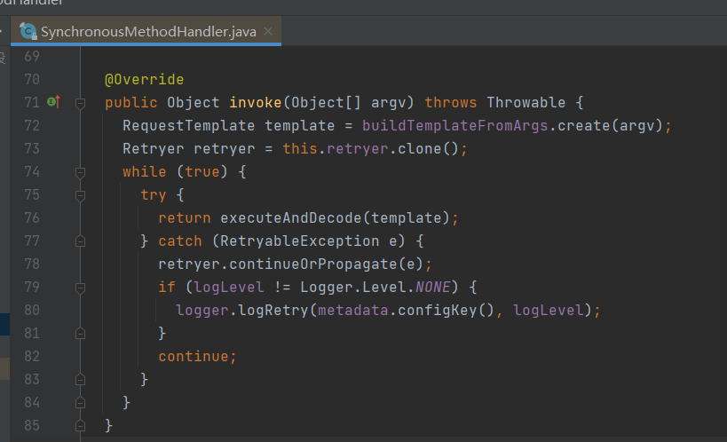
Task: Click the create(argv) call on line 72
Action: coord(610,126)
